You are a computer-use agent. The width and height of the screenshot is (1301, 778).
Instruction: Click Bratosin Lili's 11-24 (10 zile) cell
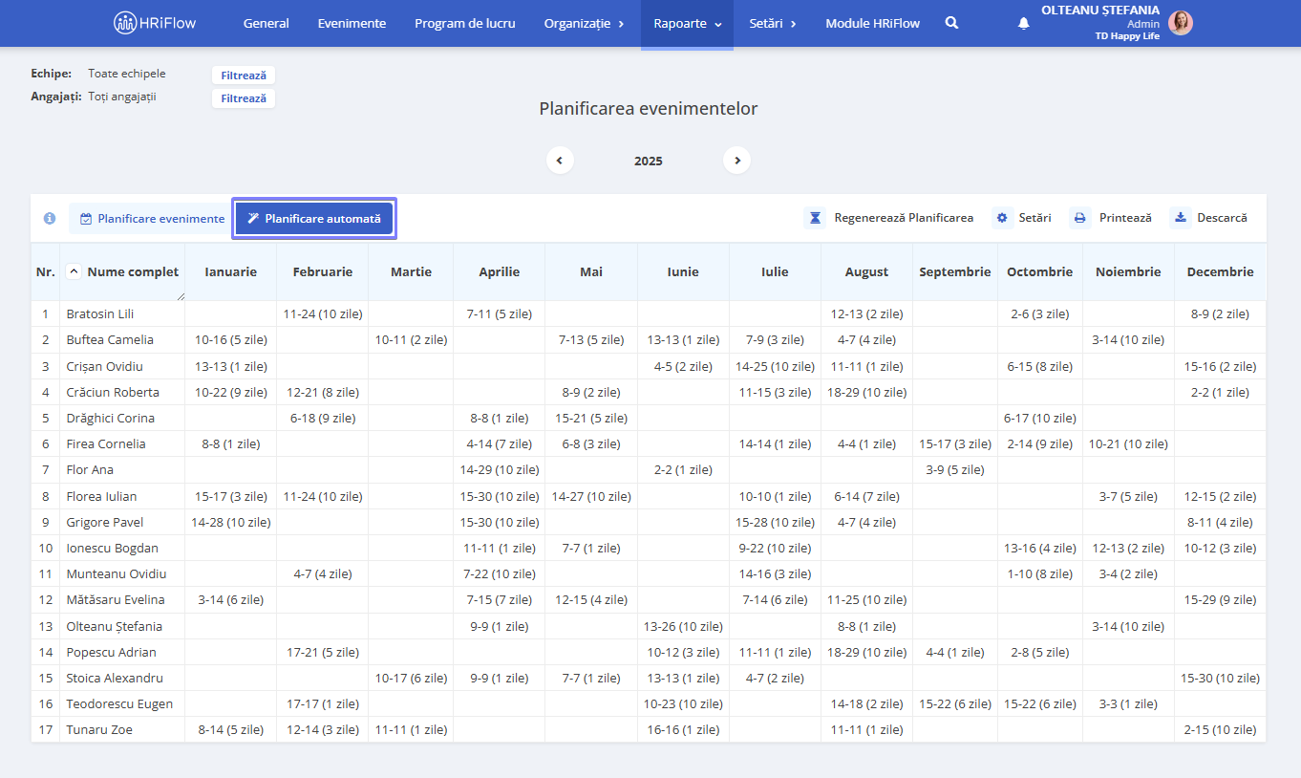click(x=322, y=313)
